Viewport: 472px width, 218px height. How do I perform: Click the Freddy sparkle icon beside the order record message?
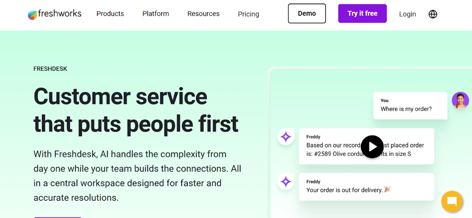[286, 137]
